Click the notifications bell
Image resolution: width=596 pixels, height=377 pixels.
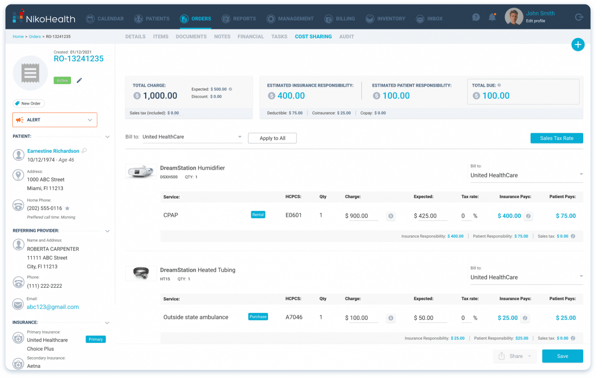tap(492, 17)
